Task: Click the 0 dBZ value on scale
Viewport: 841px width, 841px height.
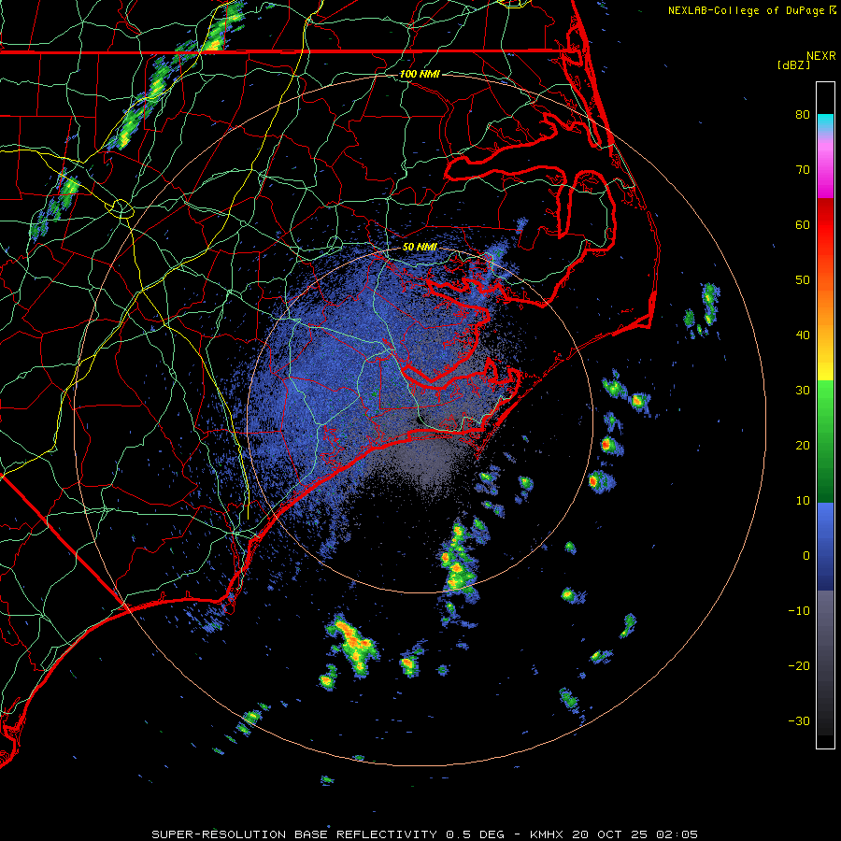Action: 806,556
